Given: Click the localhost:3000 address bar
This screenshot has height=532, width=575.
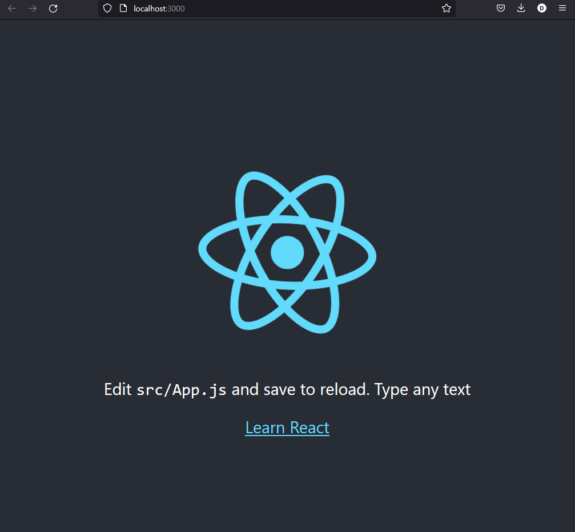Looking at the screenshot, I should point(276,9).
